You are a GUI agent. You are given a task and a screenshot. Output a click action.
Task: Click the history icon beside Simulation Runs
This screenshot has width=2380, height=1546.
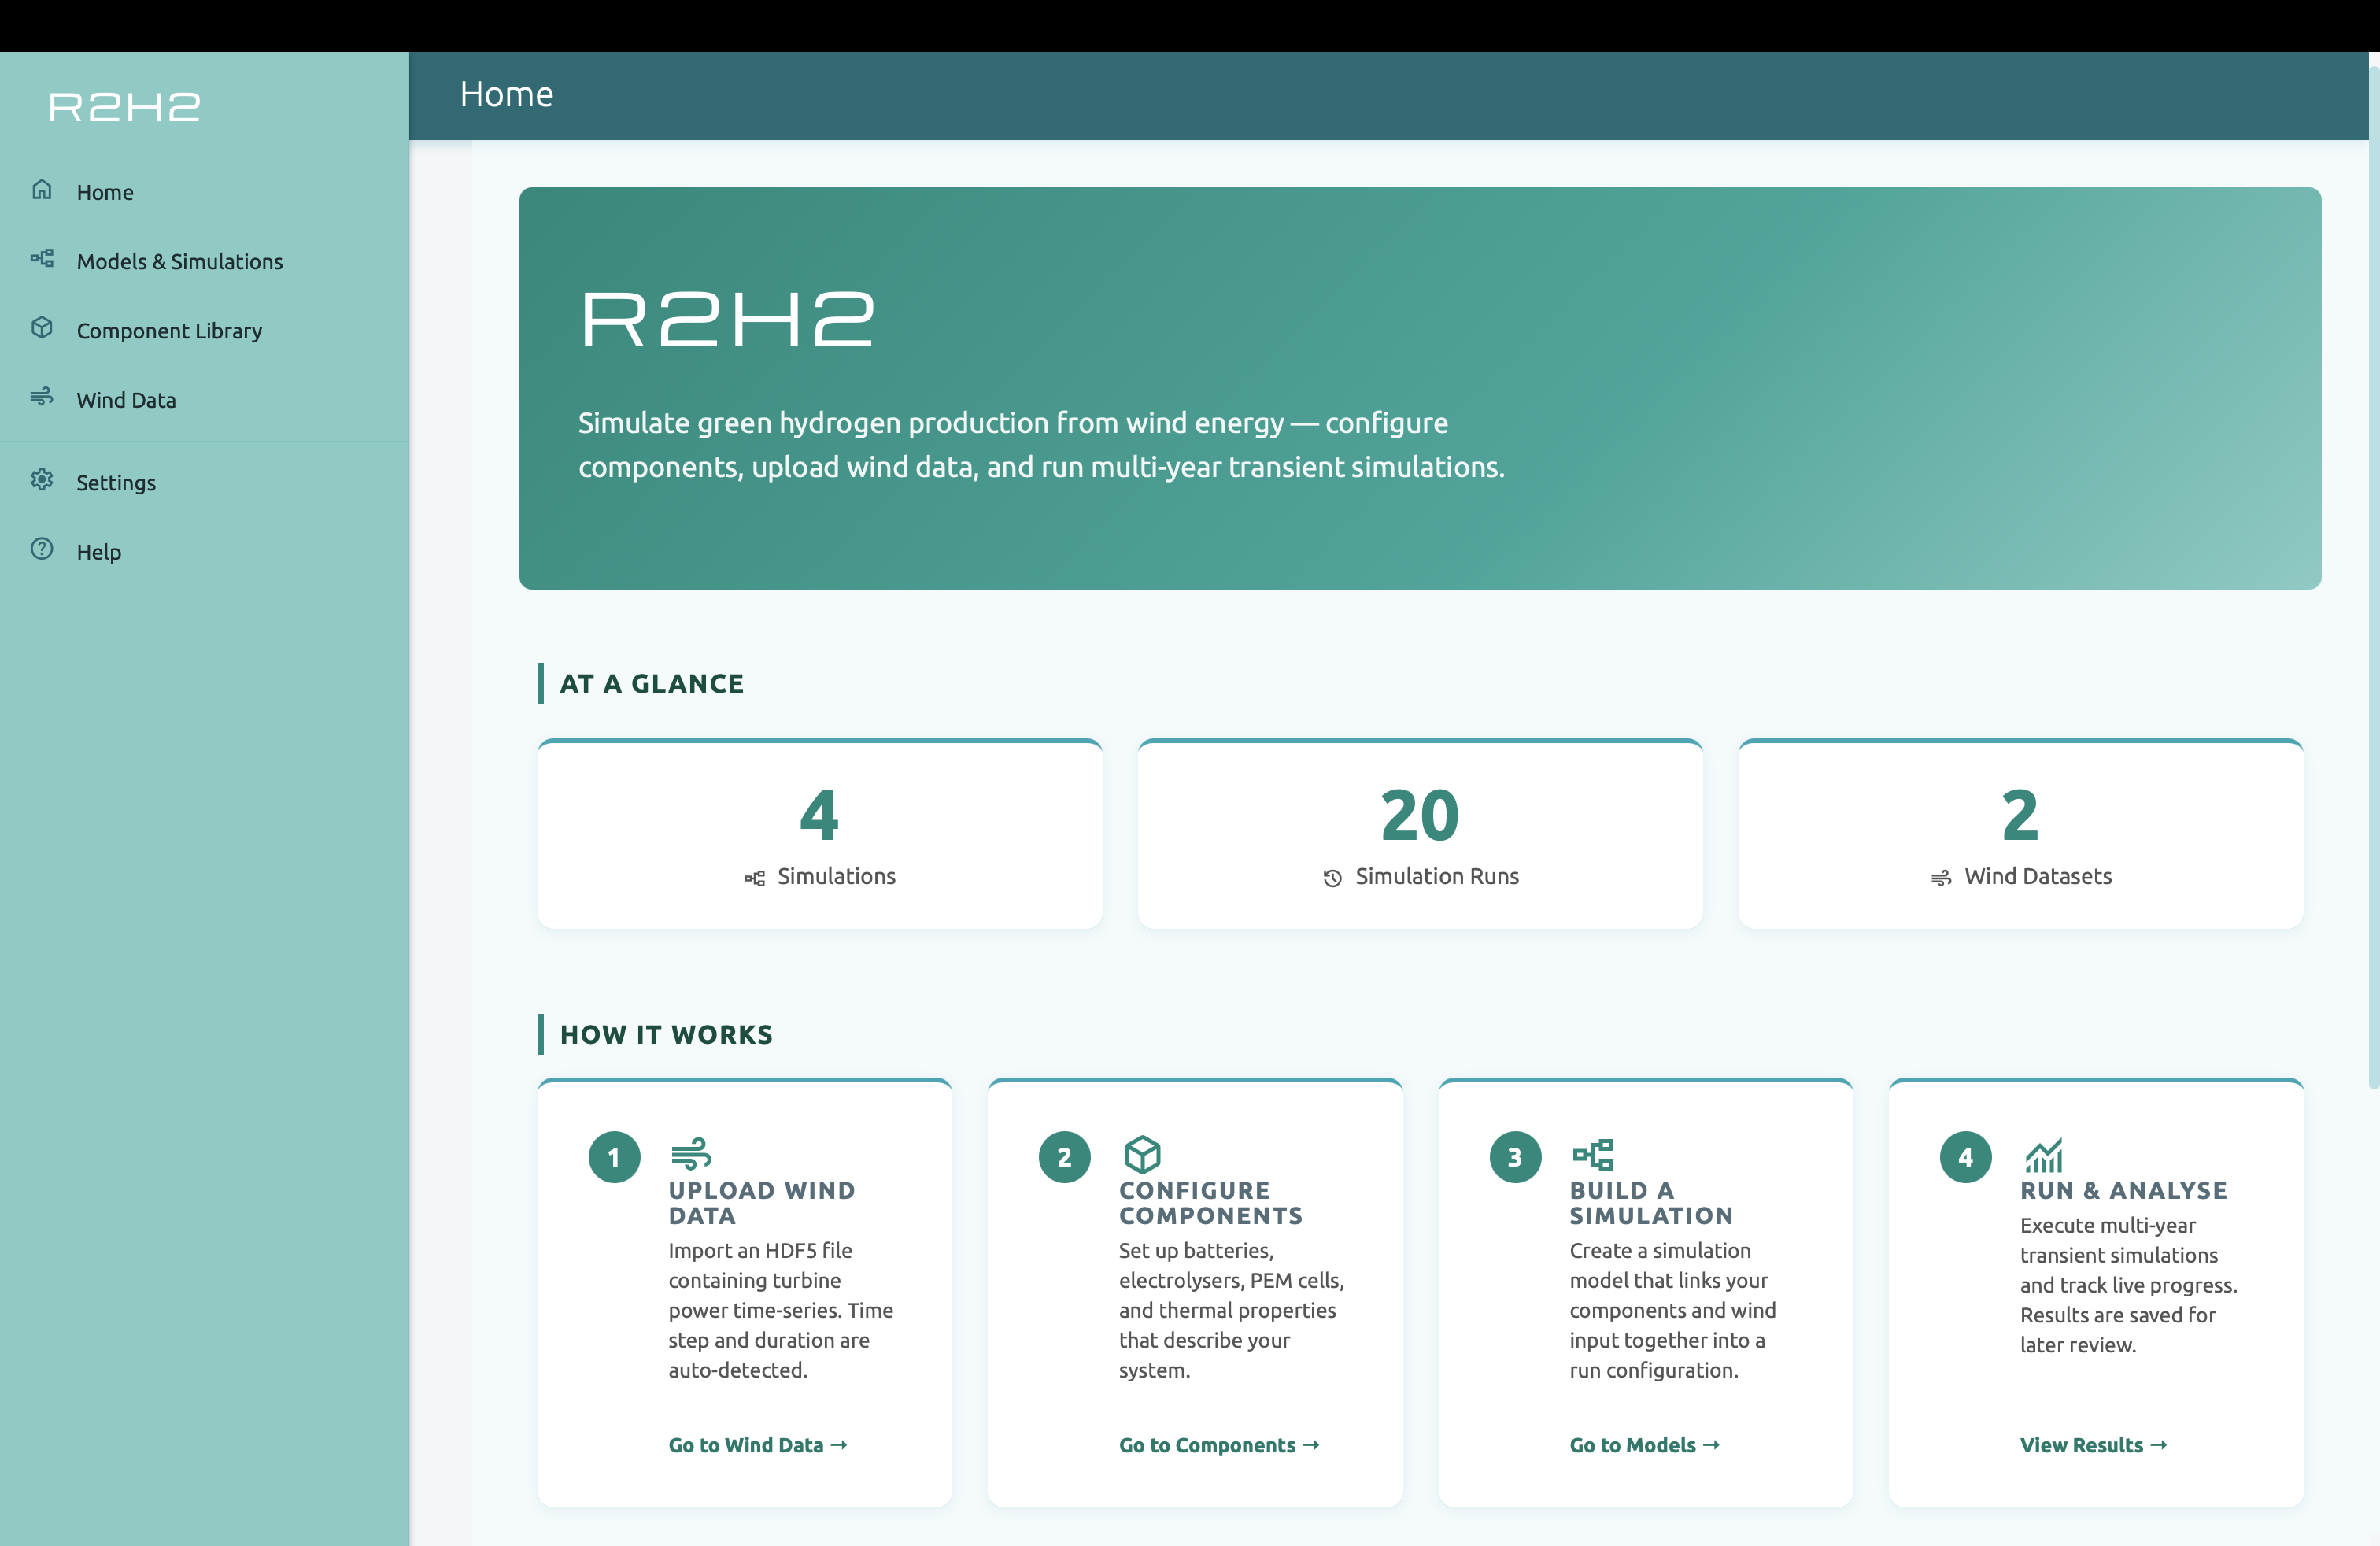coord(1332,878)
